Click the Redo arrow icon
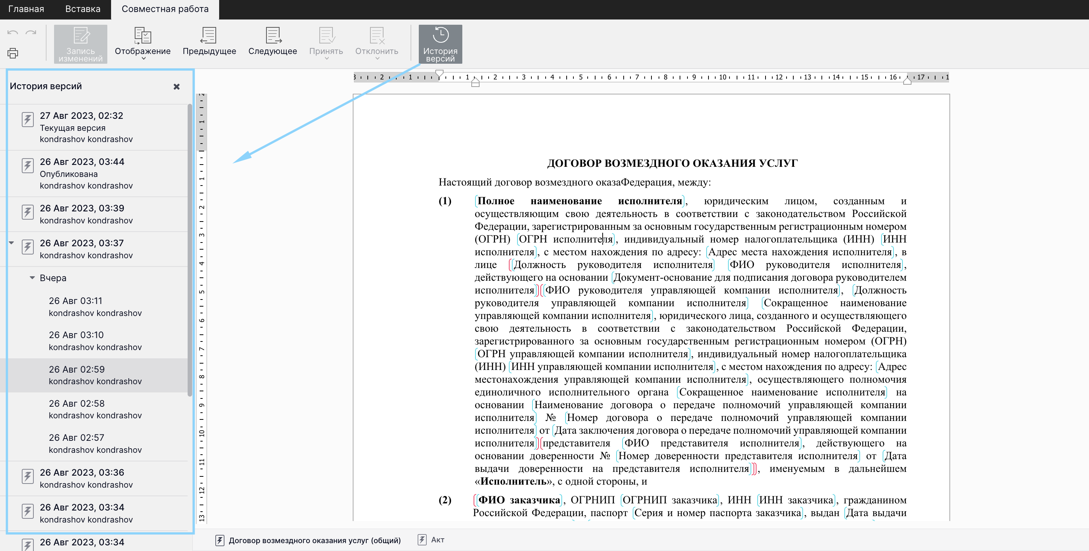The width and height of the screenshot is (1089, 551). tap(31, 33)
